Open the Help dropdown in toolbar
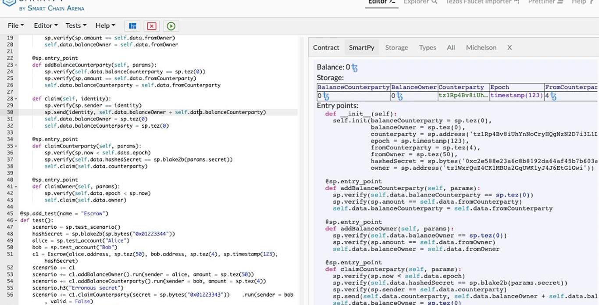The height and width of the screenshot is (305, 599). tap(105, 25)
